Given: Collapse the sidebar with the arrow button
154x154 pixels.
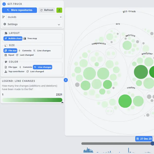Looking at the screenshot, I should [66, 80].
